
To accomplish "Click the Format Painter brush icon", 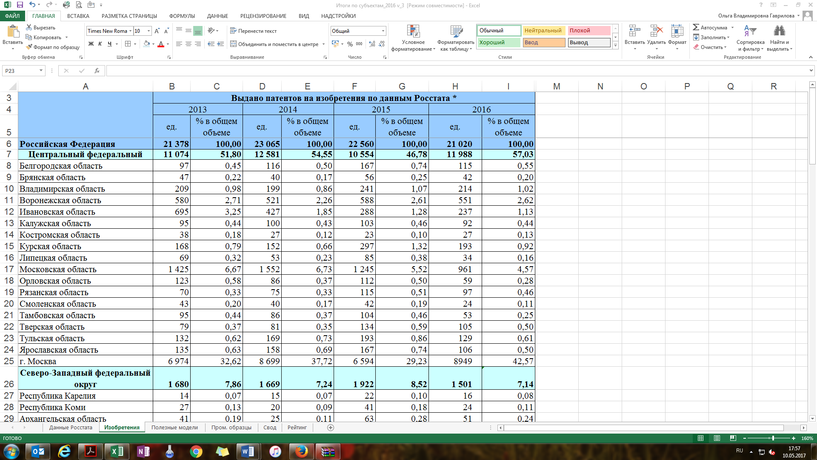I will [x=29, y=47].
